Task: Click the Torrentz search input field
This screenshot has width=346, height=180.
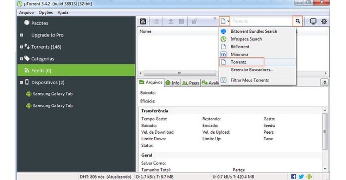Action: coord(262,21)
